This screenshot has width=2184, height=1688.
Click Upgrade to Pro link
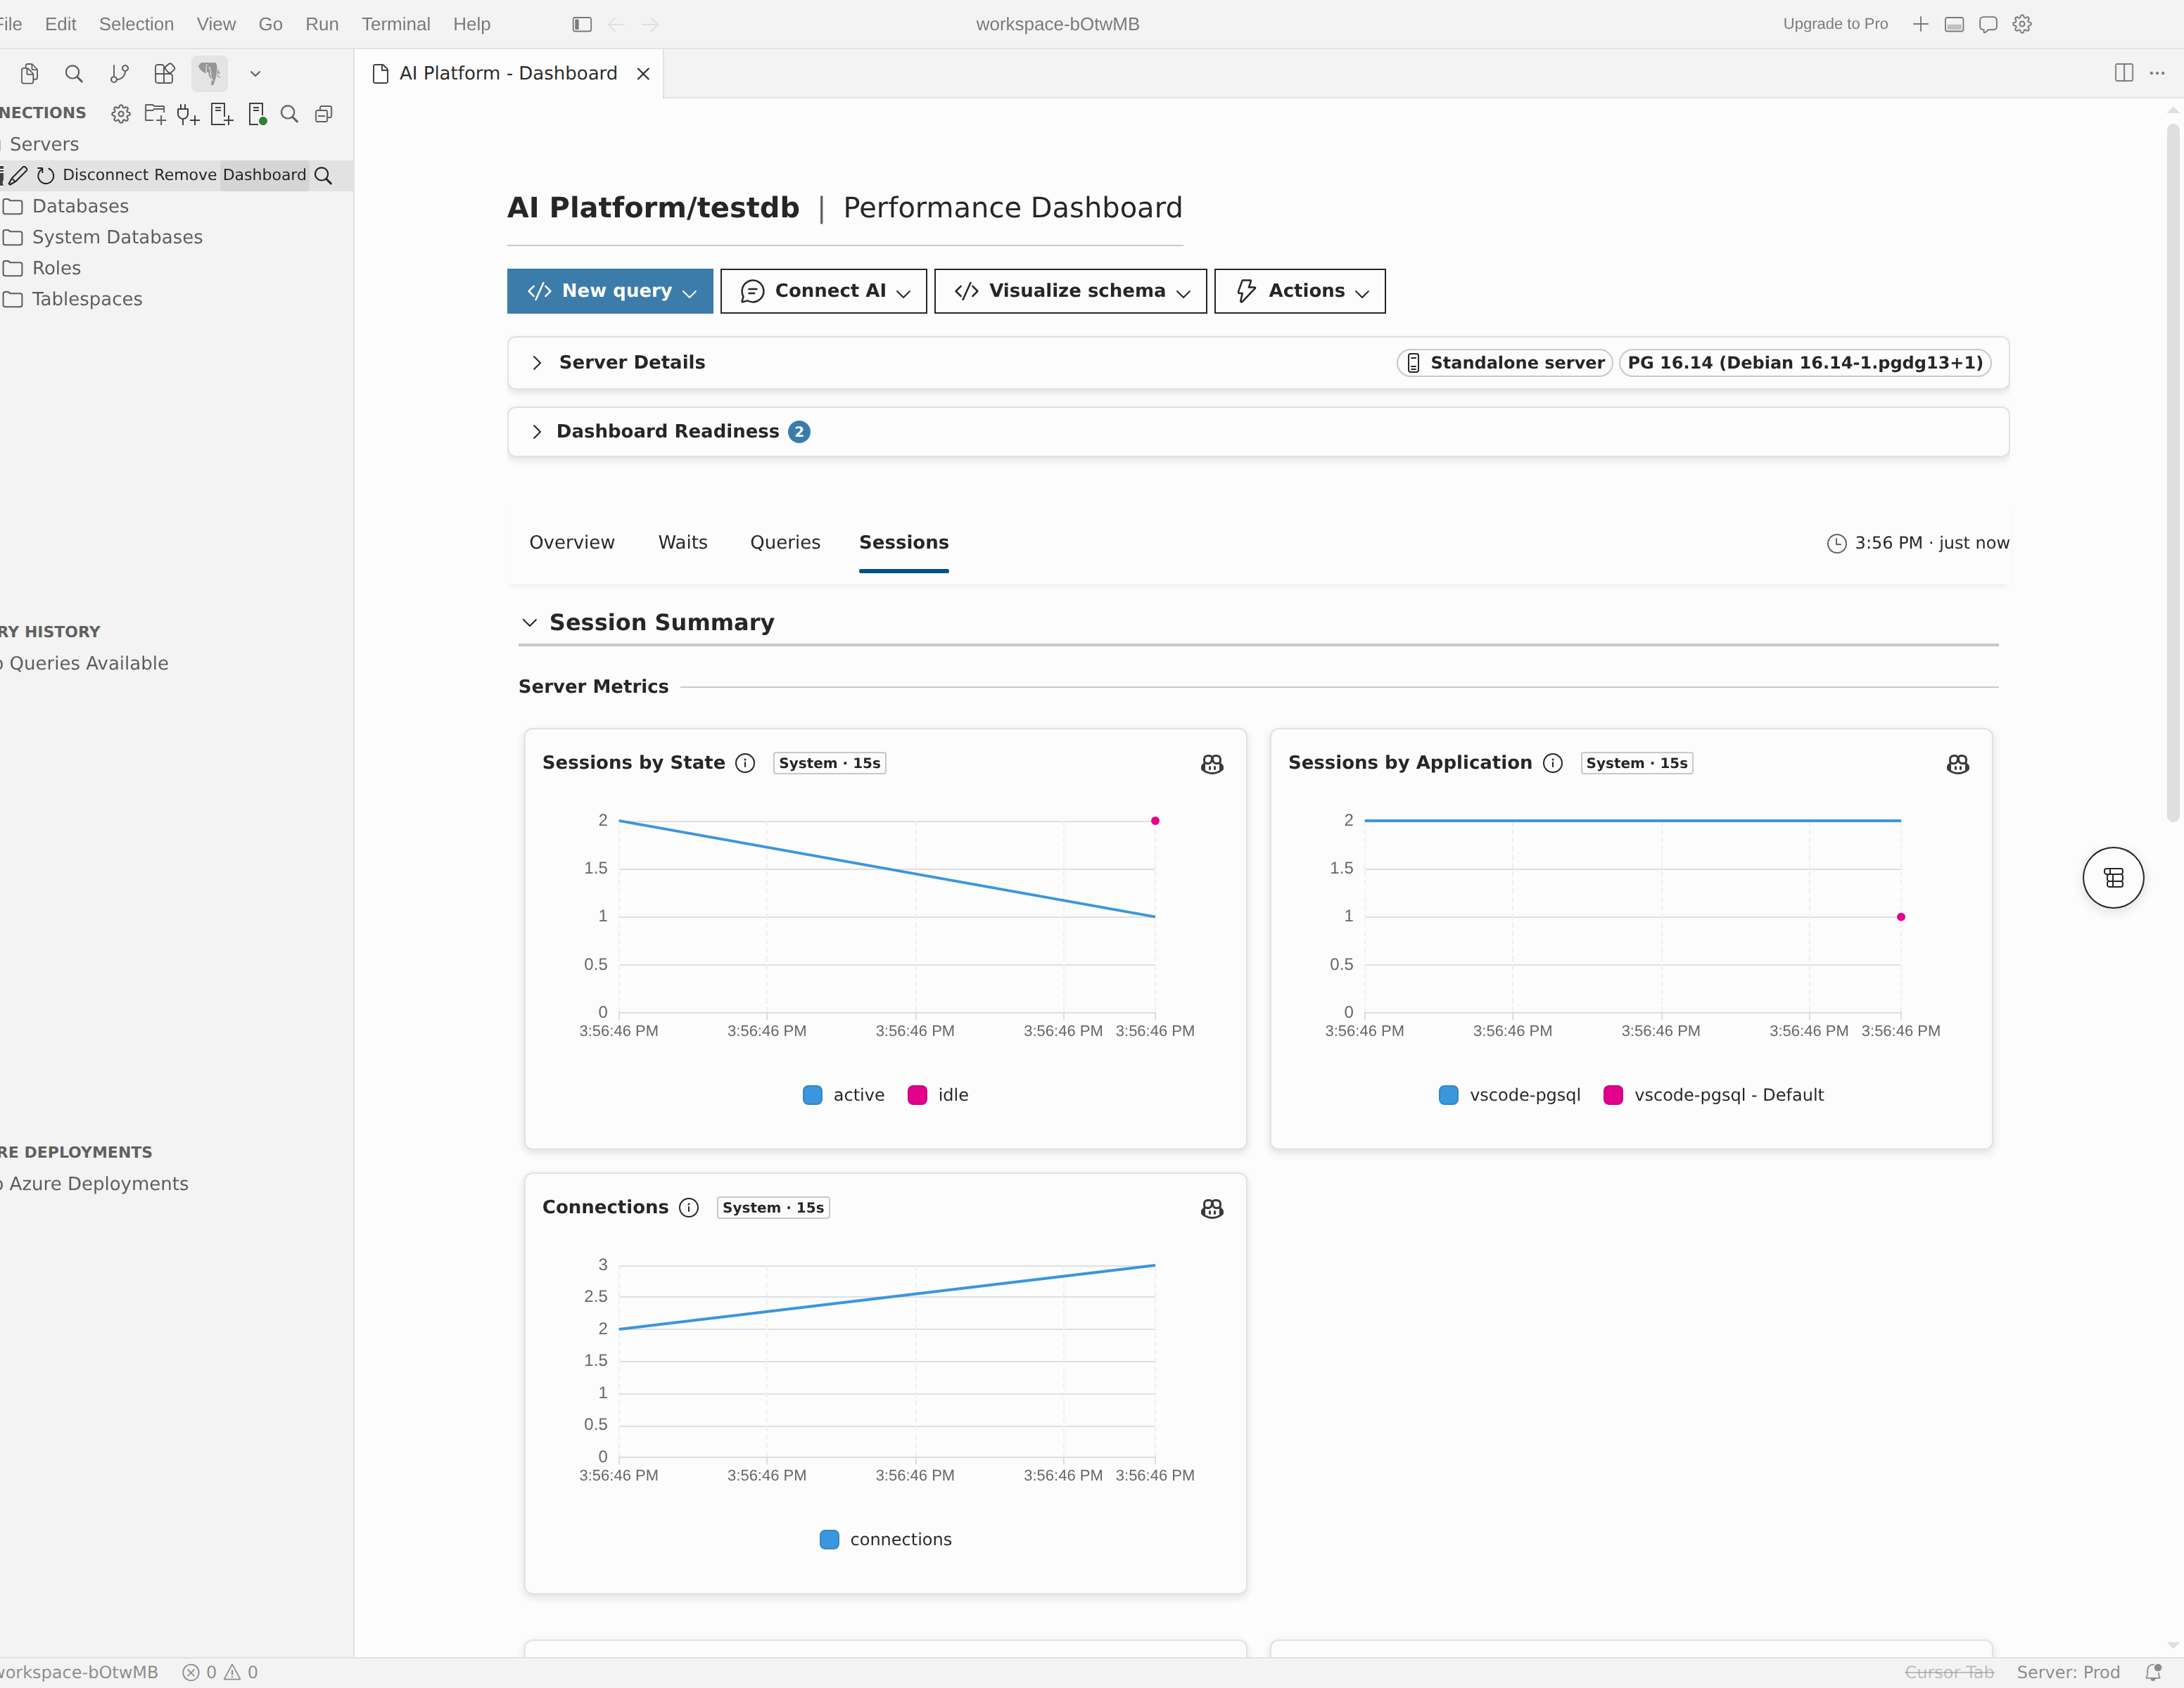[1835, 24]
